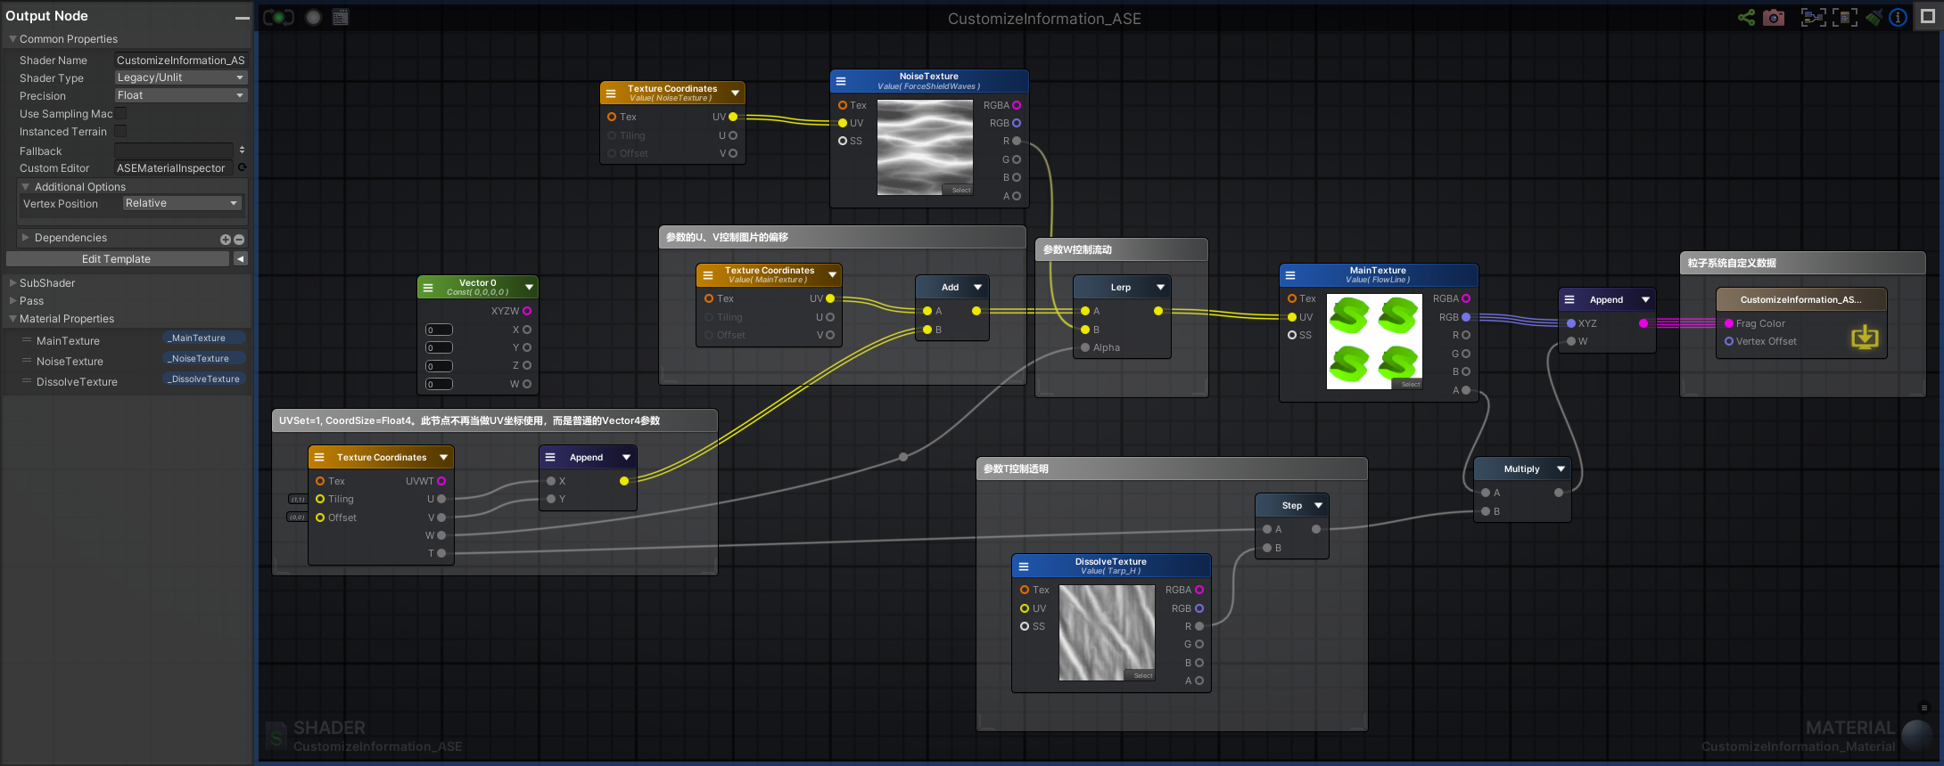The height and width of the screenshot is (766, 1944).
Task: Click the Edit Template button
Action: pyautogui.click(x=117, y=258)
